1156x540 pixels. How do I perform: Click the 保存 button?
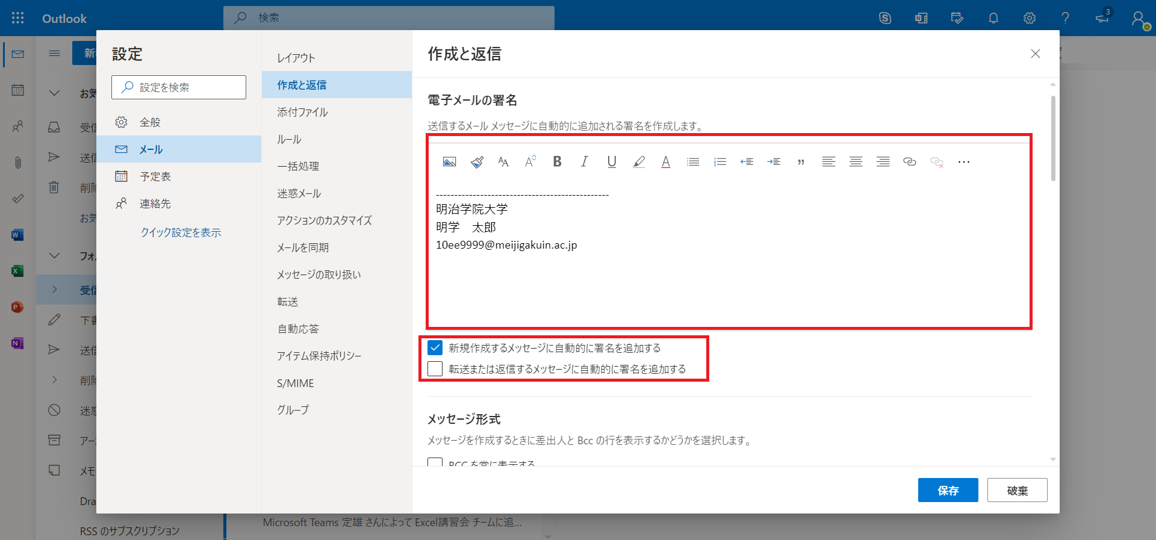948,490
